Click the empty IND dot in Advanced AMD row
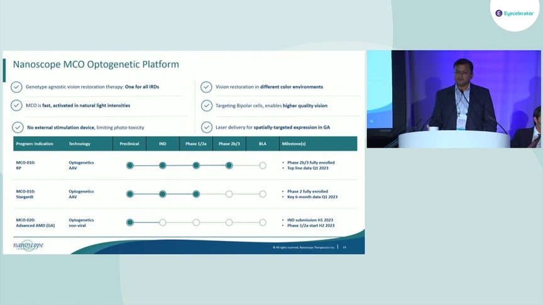Viewport: 543px width, 305px height. coord(162,222)
